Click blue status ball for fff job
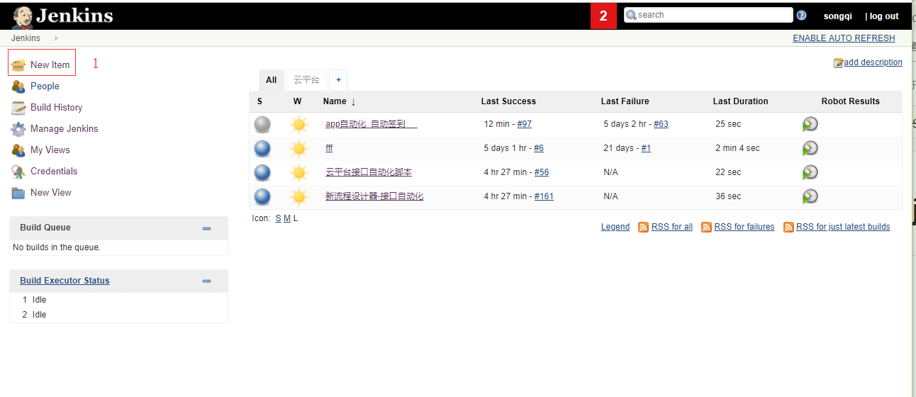 pos(262,148)
